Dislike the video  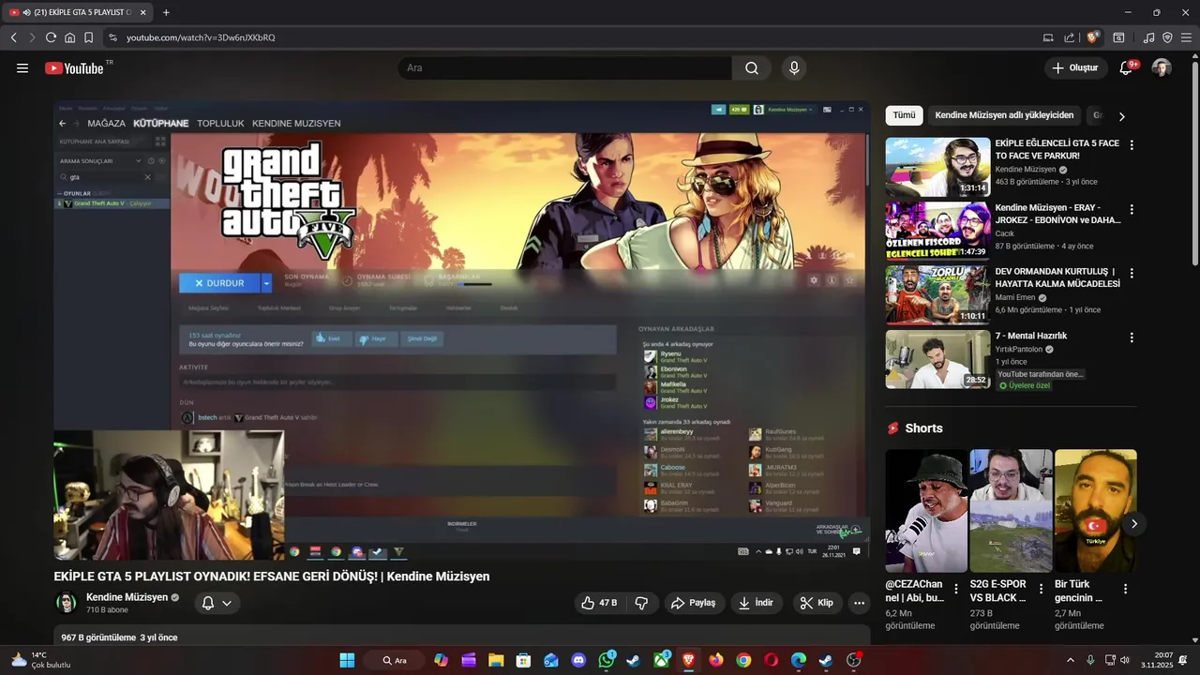pos(641,603)
